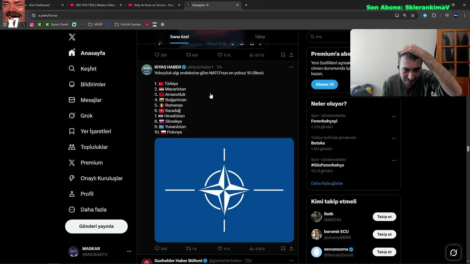470x264 pixels.
Task: Open Chrome media control icon
Action: 447,15
